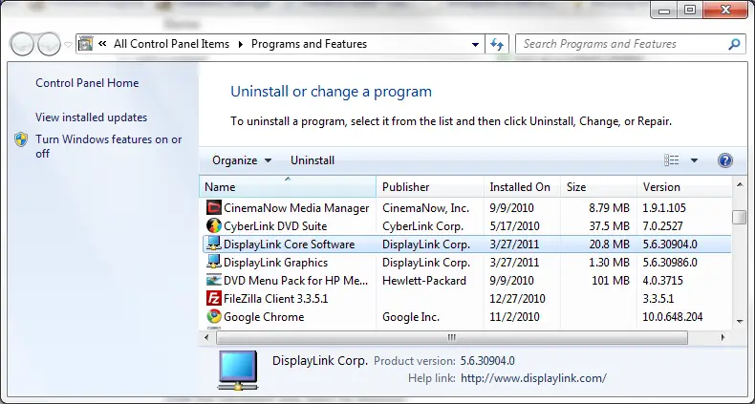
Task: Click the large DisplayLink icon in details pane
Action: [x=237, y=370]
